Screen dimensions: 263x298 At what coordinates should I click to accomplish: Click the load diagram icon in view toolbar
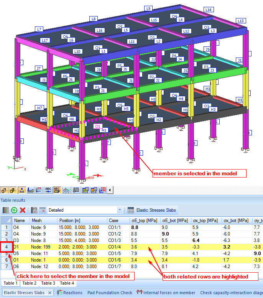click(31, 190)
